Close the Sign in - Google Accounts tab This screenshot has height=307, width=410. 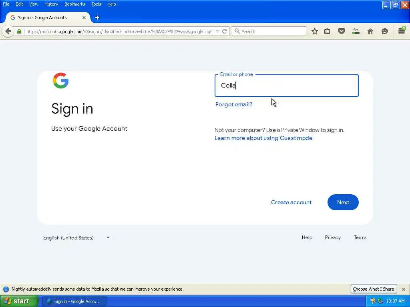click(x=84, y=18)
